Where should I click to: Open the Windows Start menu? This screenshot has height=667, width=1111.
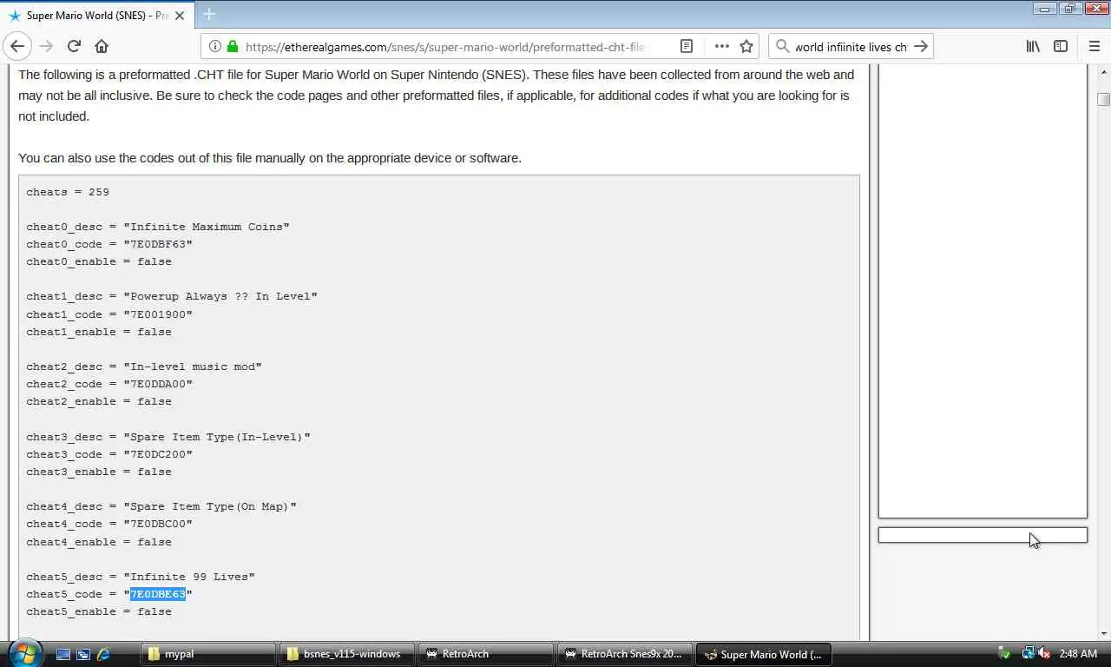pyautogui.click(x=23, y=653)
